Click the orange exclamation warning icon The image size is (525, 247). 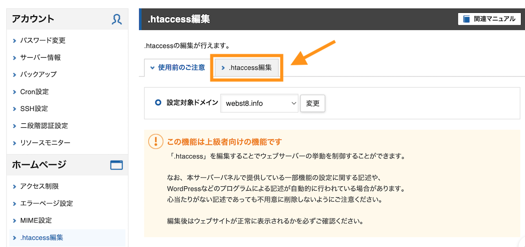(x=156, y=142)
